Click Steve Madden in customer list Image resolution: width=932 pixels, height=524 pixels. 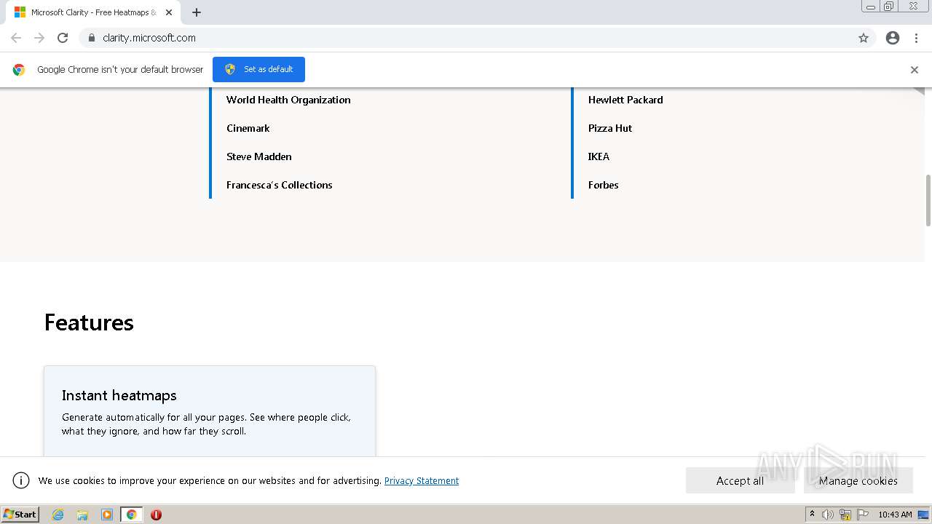(259, 156)
